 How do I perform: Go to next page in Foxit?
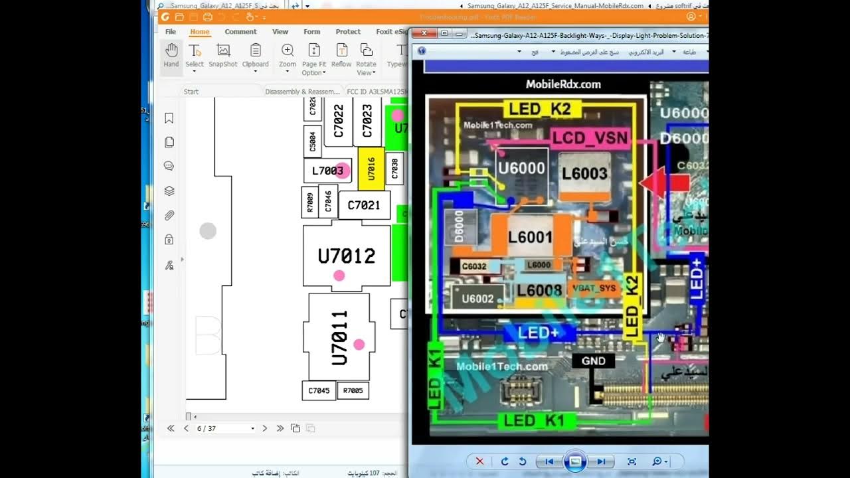tap(264, 428)
